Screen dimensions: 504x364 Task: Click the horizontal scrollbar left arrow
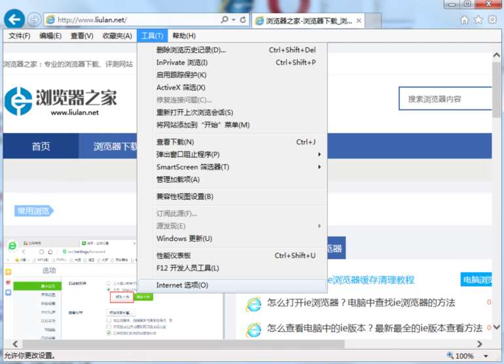(15, 344)
